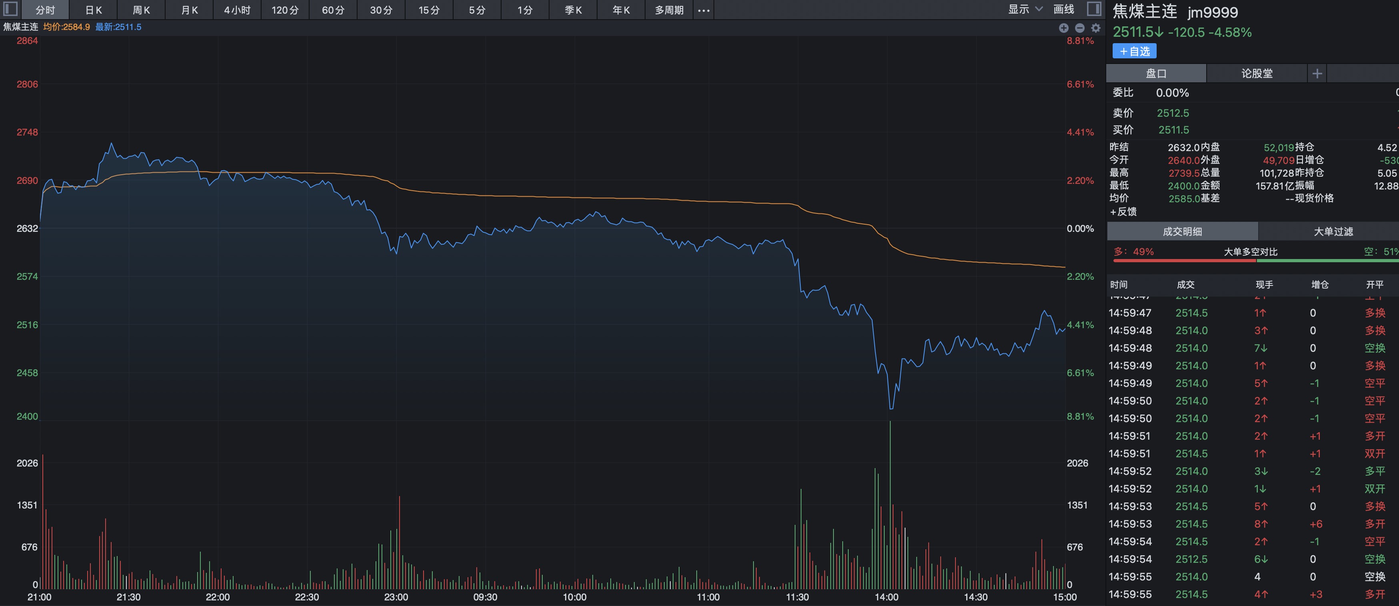Toggle the left sidebar panel icon
1399x606 pixels.
pos(10,9)
